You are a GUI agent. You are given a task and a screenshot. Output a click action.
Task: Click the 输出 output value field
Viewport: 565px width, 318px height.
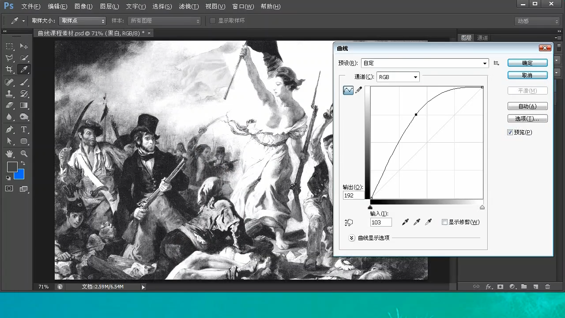[354, 195]
